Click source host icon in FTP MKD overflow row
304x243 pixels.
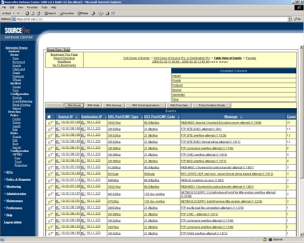tap(58, 161)
